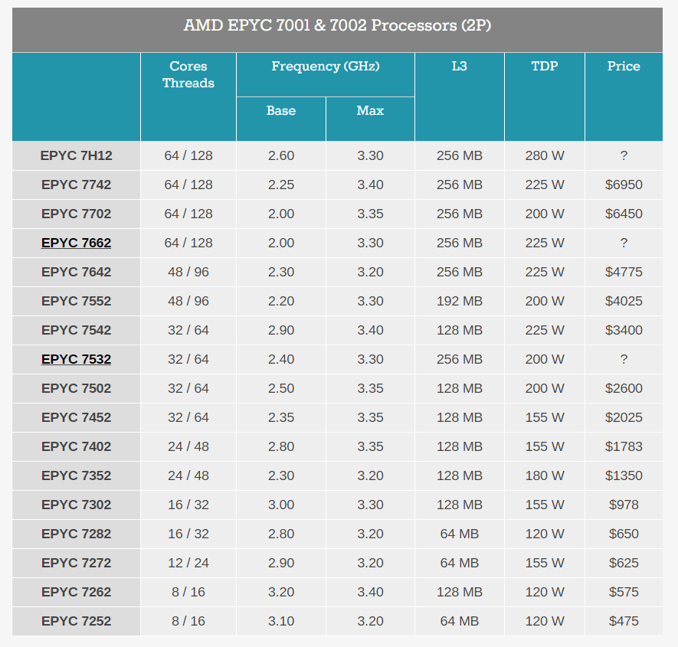This screenshot has width=678, height=647.
Task: Click the $6450 price of EPYC 7702
Action: pyautogui.click(x=624, y=214)
